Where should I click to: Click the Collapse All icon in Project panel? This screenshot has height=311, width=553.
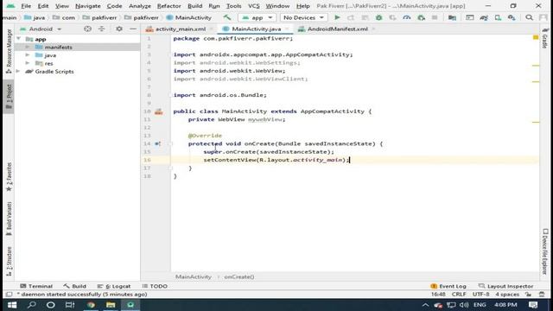(x=102, y=29)
